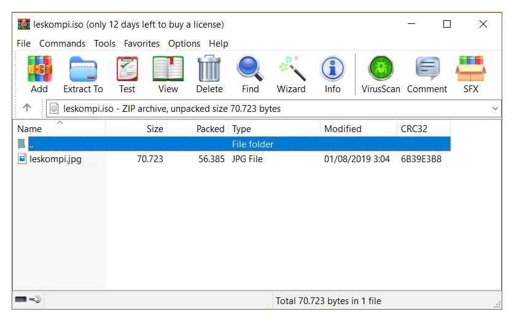Create SFX self-extracting archive
The width and height of the screenshot is (525, 333).
click(x=471, y=69)
